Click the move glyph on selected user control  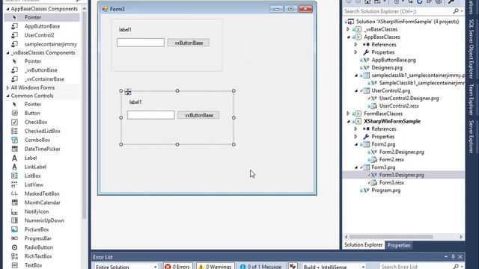point(128,91)
